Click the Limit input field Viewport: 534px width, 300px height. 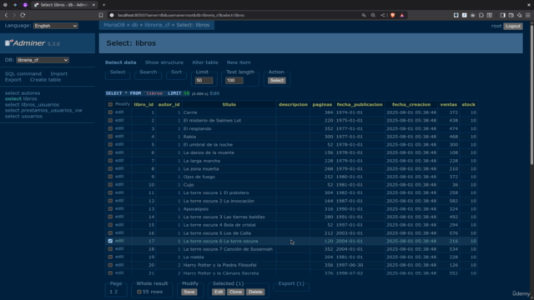(x=204, y=81)
